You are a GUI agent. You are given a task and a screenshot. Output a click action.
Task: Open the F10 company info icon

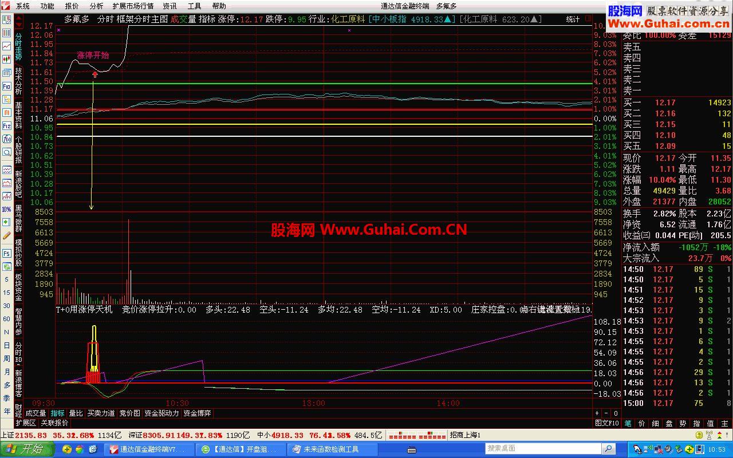[x=6, y=86]
